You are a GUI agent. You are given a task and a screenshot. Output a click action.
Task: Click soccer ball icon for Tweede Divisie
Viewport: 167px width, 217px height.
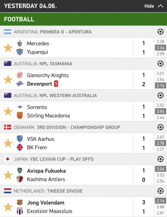(160, 191)
